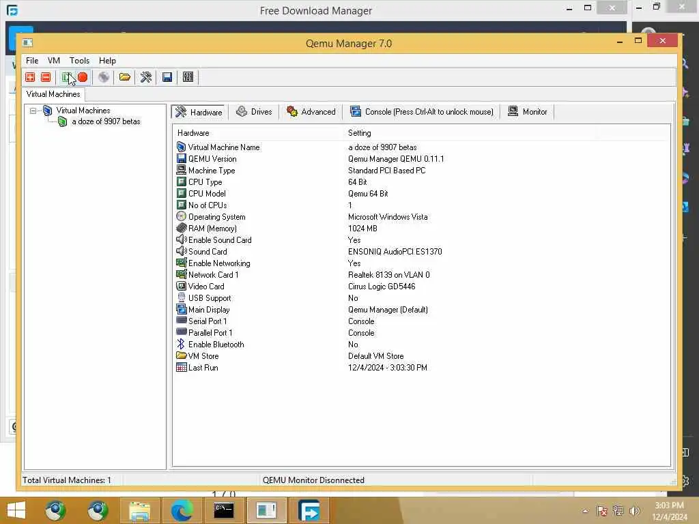Start the VM with green play icon
Screen dimensions: 699x524
coord(67,77)
